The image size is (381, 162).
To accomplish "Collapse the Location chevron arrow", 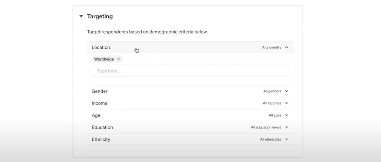I will tap(287, 47).
